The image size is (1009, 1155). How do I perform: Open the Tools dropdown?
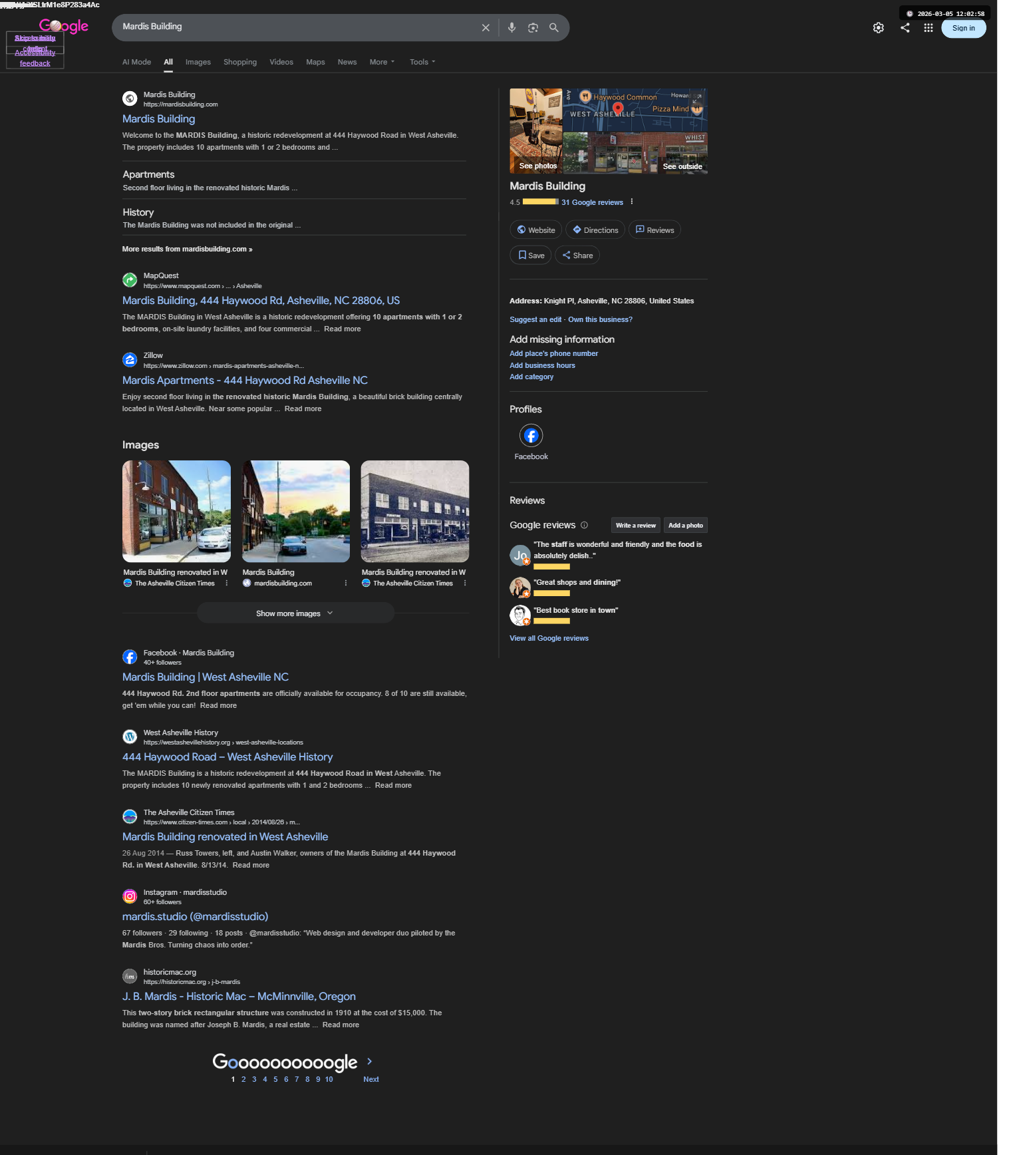coord(422,62)
